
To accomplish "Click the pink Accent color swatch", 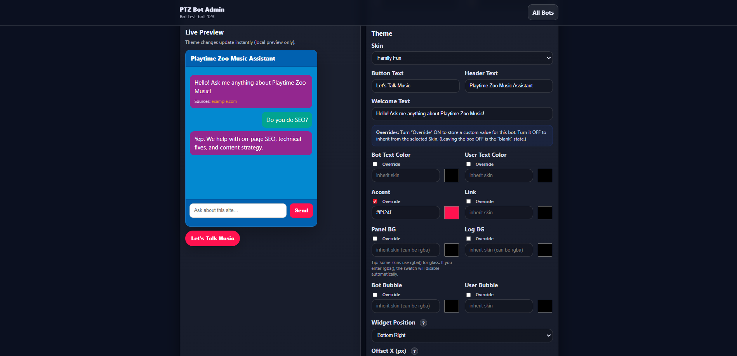I will 451,212.
